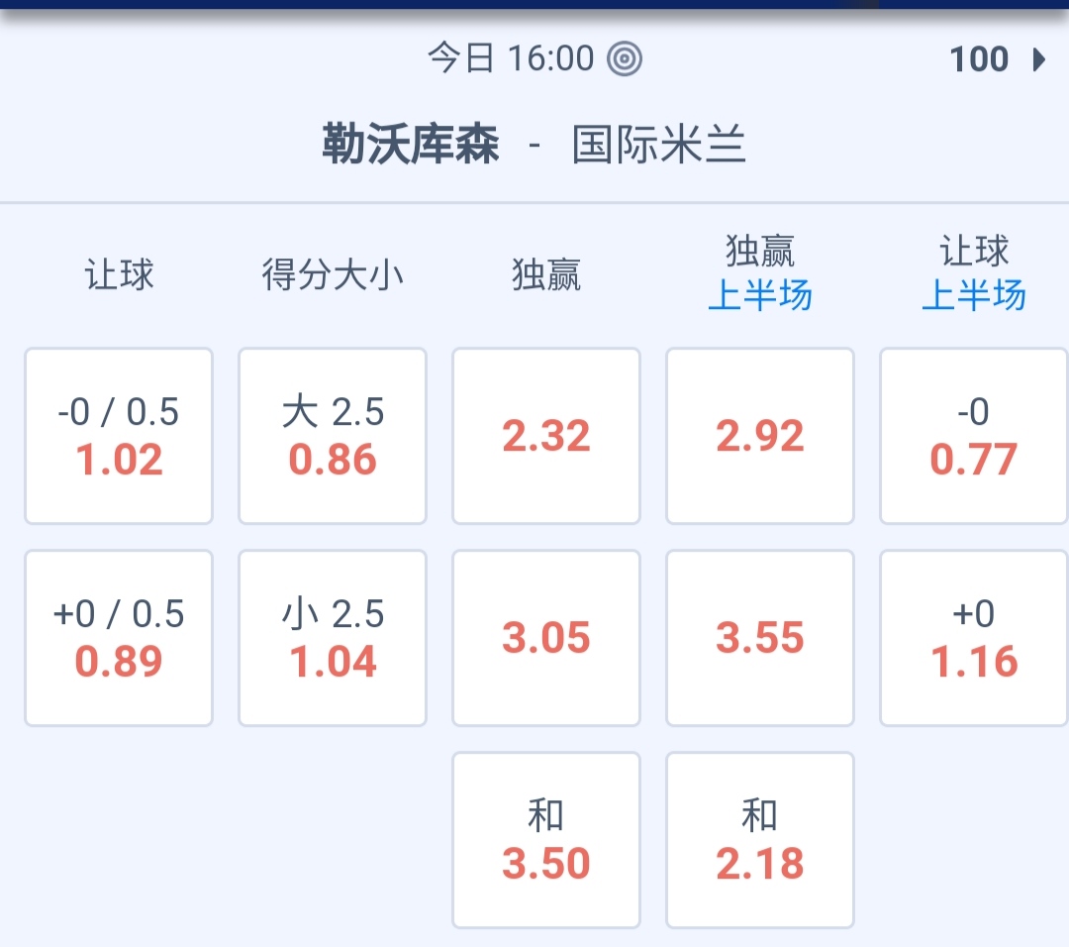Pick Under 小 2.5 at 1.04
The image size is (1069, 947).
click(x=333, y=638)
